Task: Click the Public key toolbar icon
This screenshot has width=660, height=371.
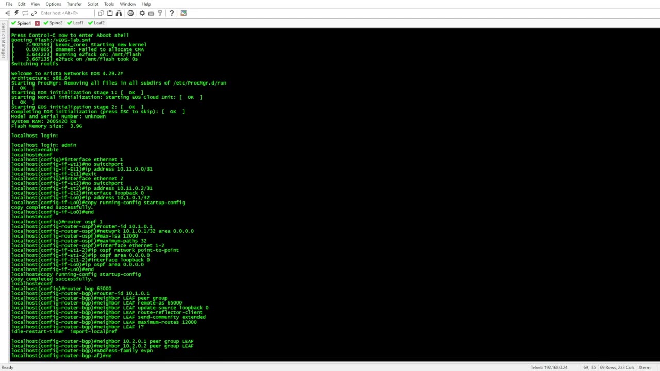Action: 160,13
